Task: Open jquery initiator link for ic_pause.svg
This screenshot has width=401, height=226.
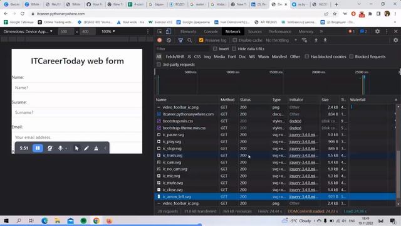Action: point(303,135)
